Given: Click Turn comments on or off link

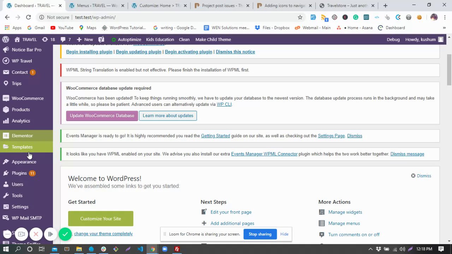Looking at the screenshot, I should pos(354,235).
